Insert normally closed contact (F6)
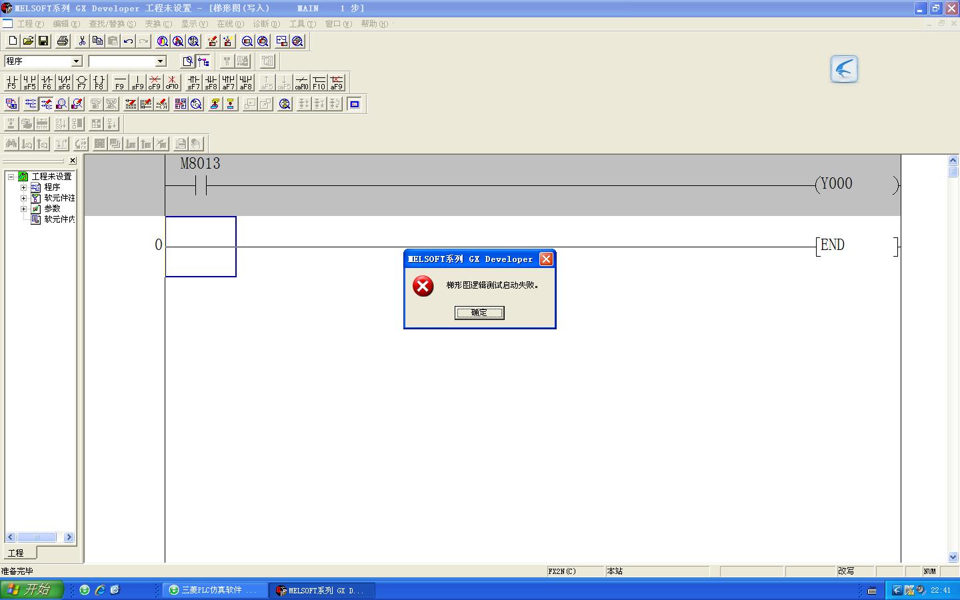The height and width of the screenshot is (600, 960). click(47, 82)
